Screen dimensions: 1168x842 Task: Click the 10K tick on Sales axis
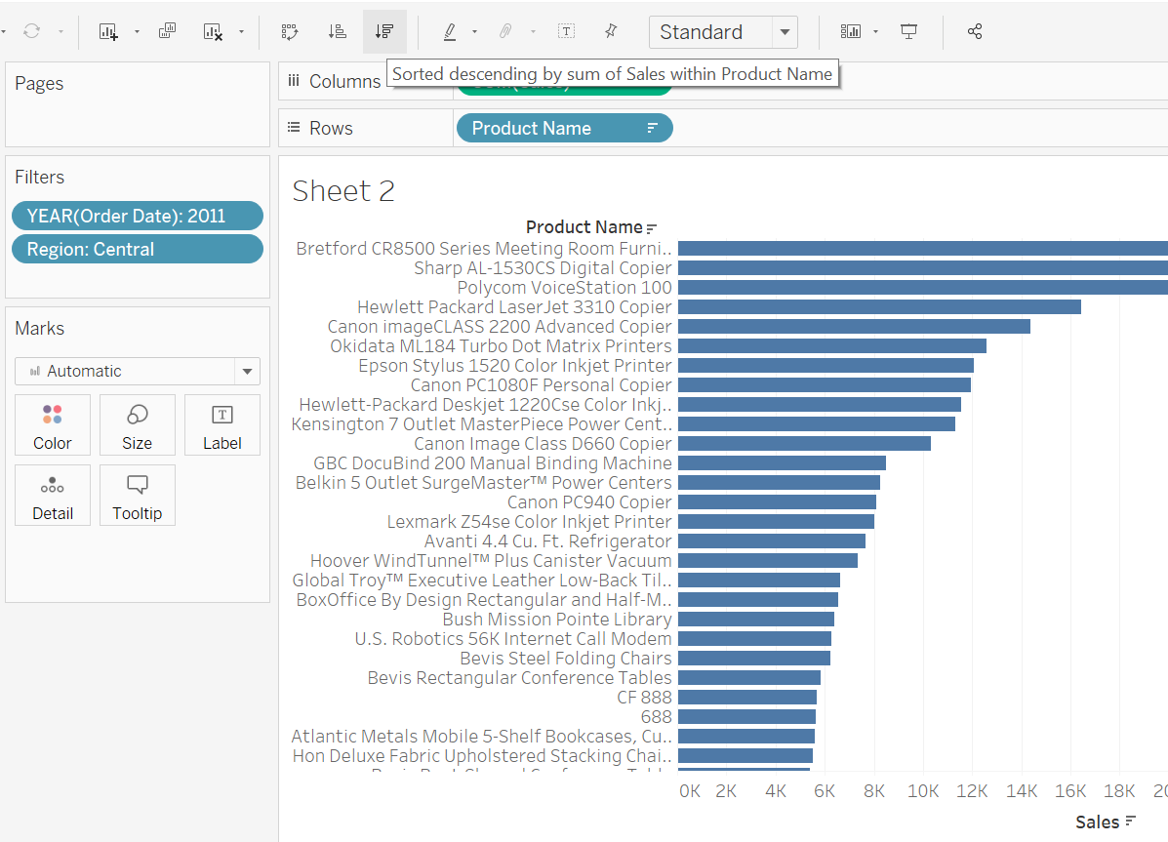pyautogui.click(x=923, y=791)
